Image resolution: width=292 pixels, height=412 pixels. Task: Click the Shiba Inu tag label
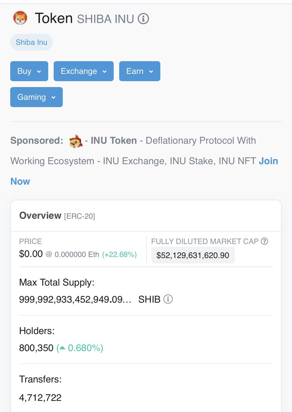[x=31, y=43]
